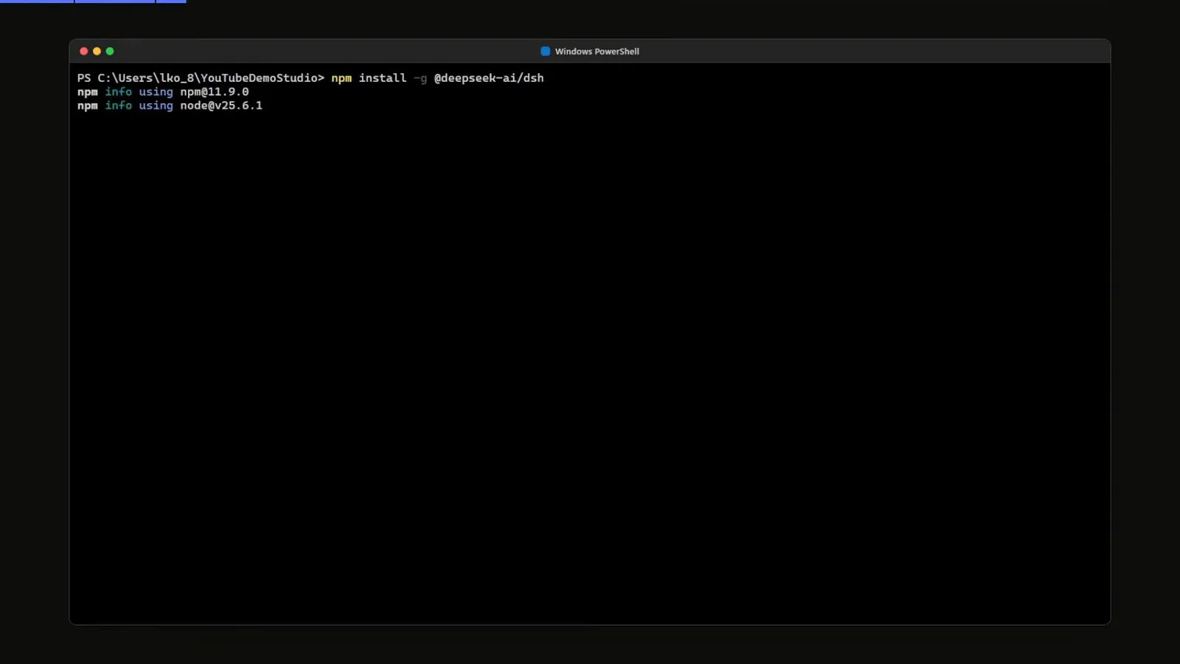Click the prompt path 'C:\Users\lko_8\YouTubeDemoStudio>'

(211, 78)
